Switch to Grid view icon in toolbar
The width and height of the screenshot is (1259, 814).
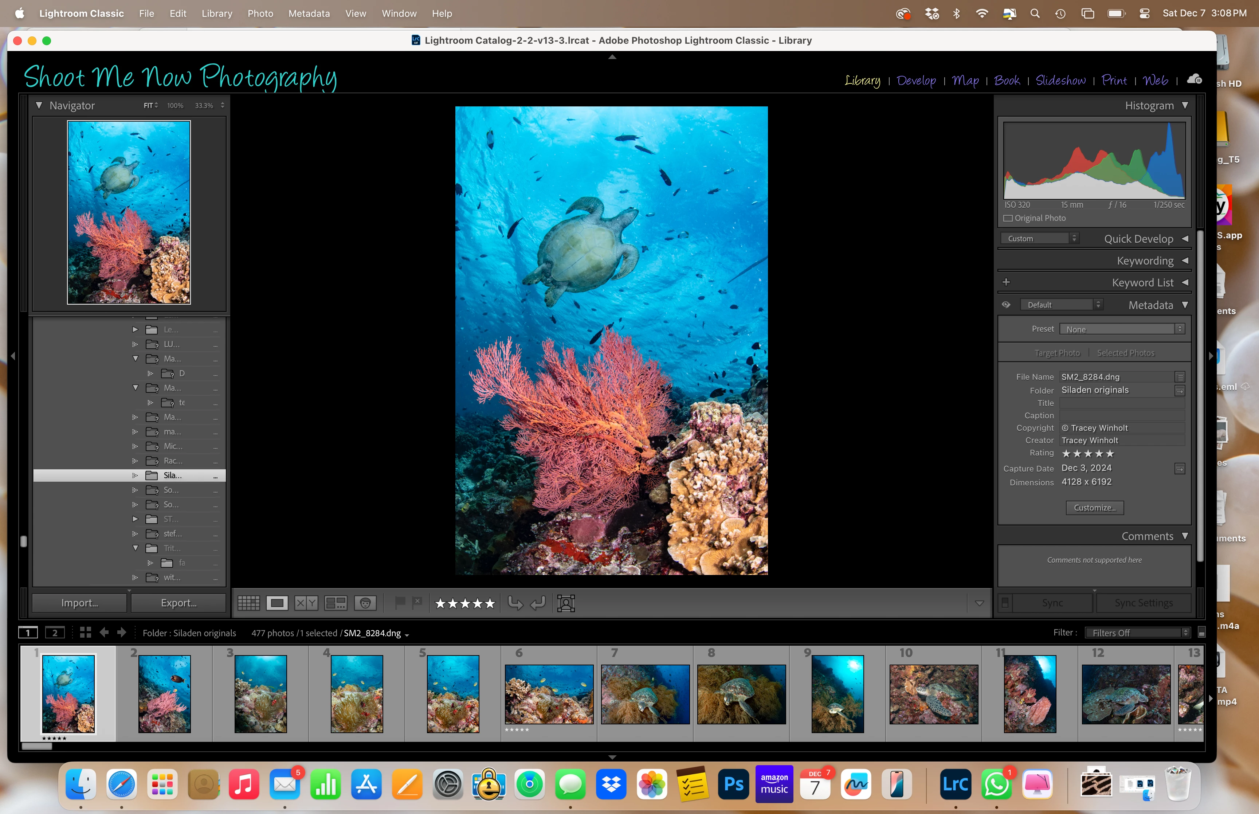[x=248, y=603]
